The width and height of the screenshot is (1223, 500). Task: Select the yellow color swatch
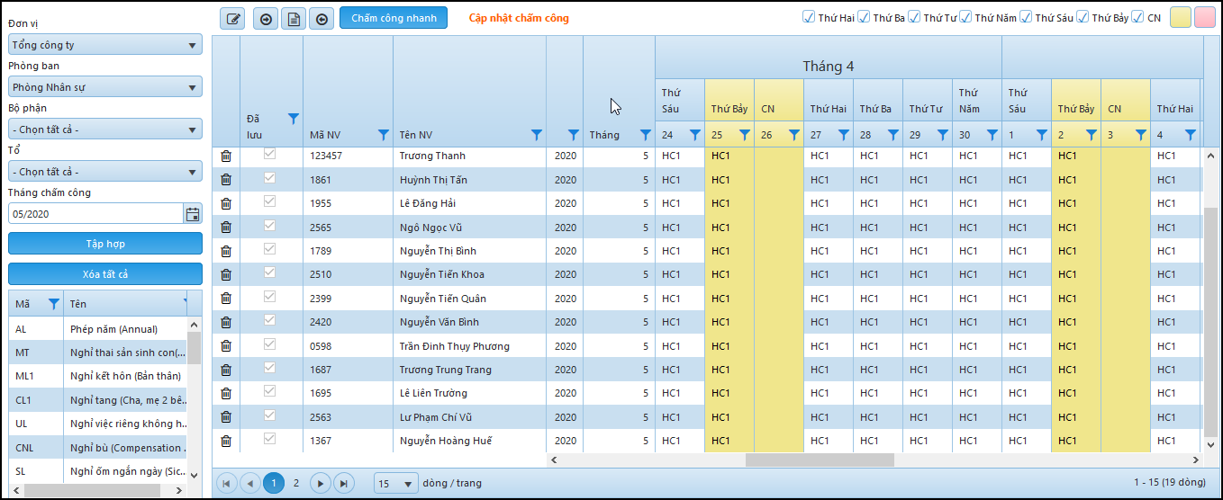tap(1180, 17)
